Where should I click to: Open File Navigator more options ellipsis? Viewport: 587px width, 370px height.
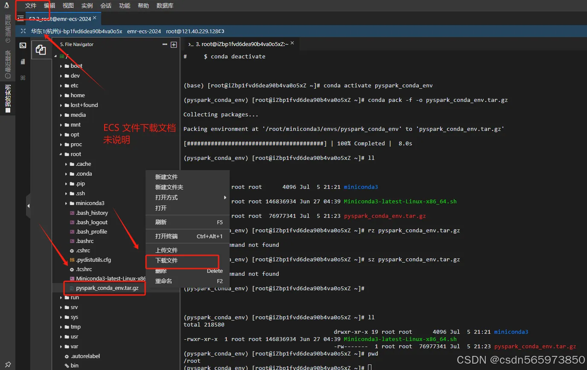pos(165,44)
